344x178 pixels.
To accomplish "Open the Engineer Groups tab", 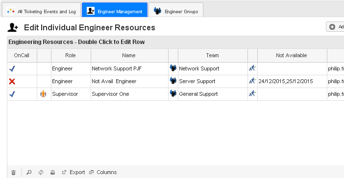I will point(176,10).
